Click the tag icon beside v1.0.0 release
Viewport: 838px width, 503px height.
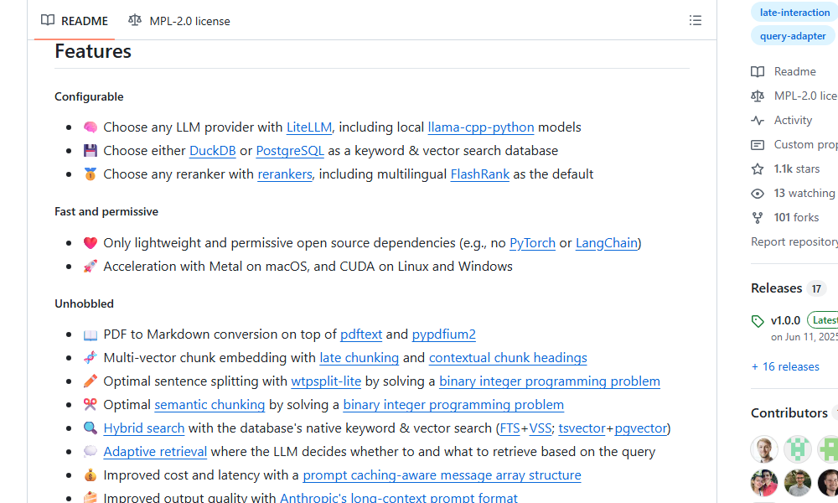tap(758, 321)
